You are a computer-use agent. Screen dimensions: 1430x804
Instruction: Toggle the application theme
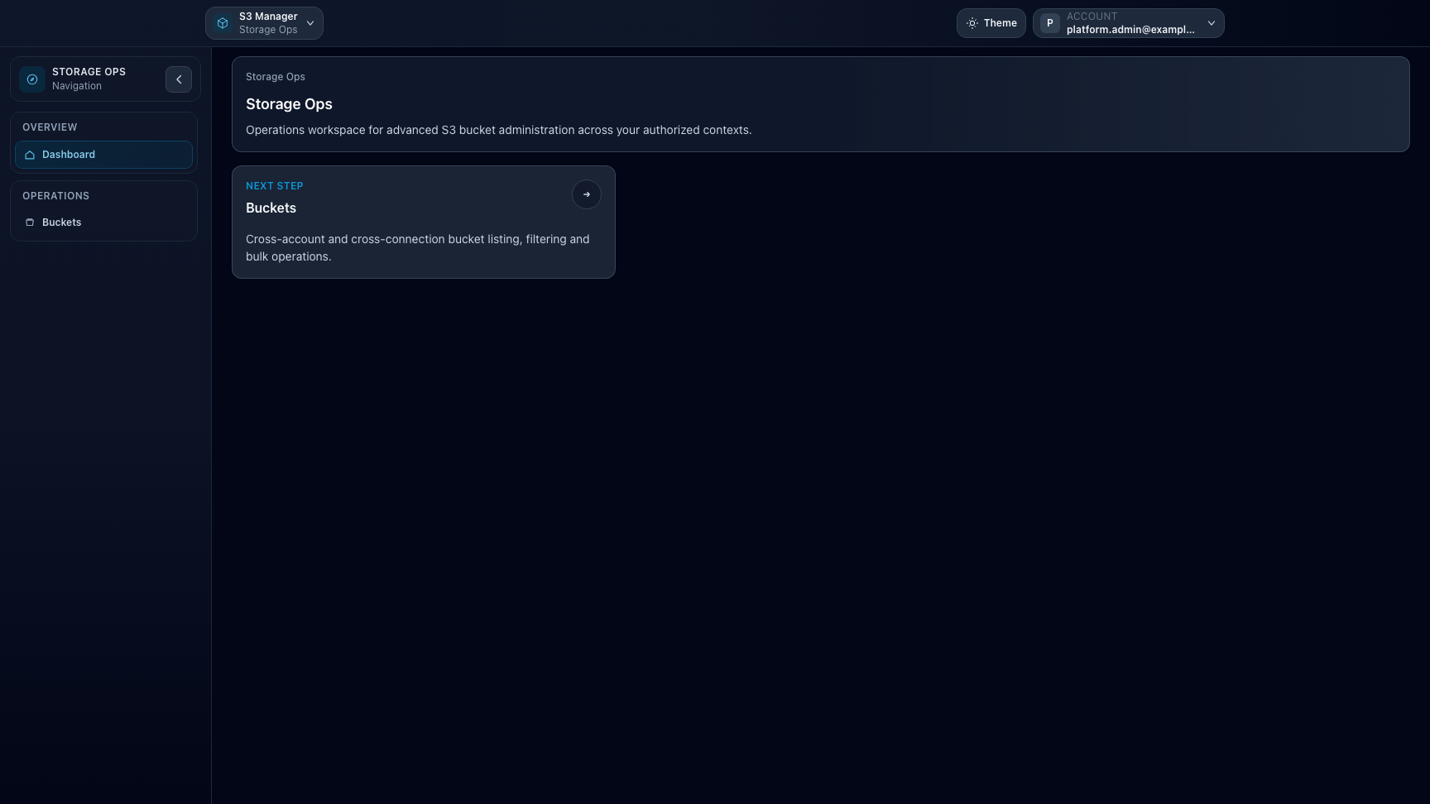click(x=991, y=22)
